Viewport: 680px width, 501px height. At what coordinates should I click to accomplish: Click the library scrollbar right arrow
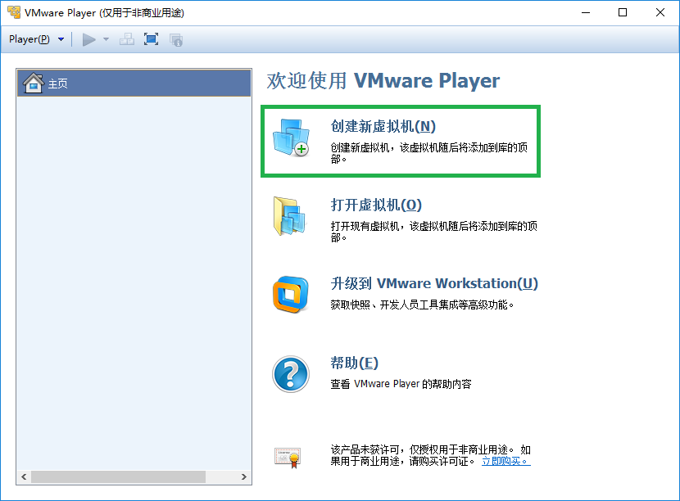tap(244, 476)
